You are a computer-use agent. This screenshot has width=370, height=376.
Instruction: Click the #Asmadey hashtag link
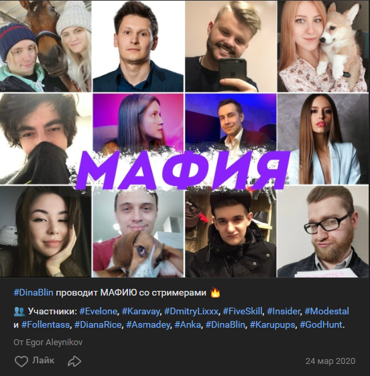pos(147,325)
